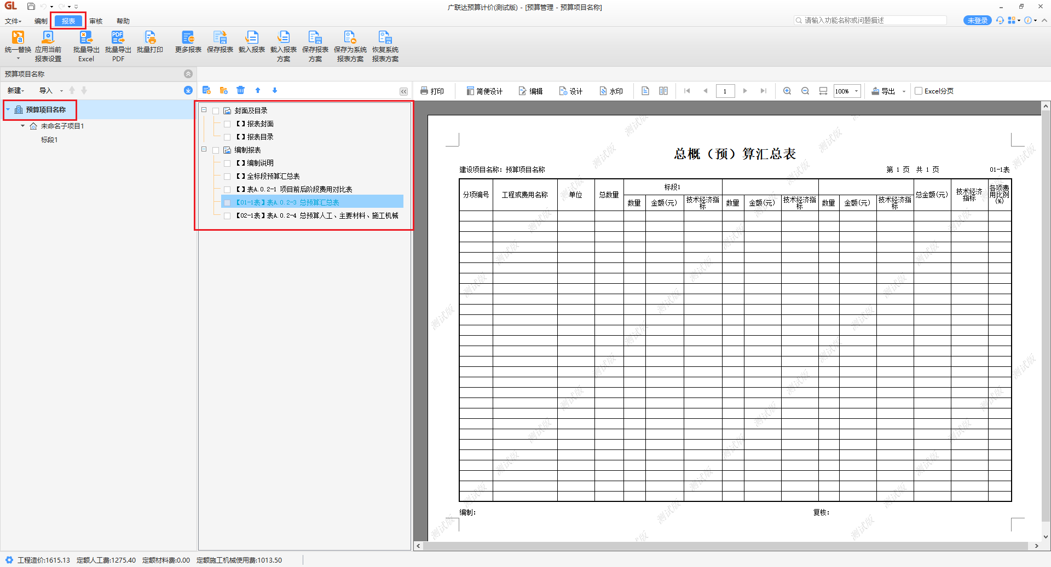Move report down with the down arrow
Image resolution: width=1051 pixels, height=567 pixels.
[275, 90]
